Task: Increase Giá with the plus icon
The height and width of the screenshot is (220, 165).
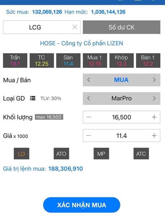Action: [x=154, y=136]
